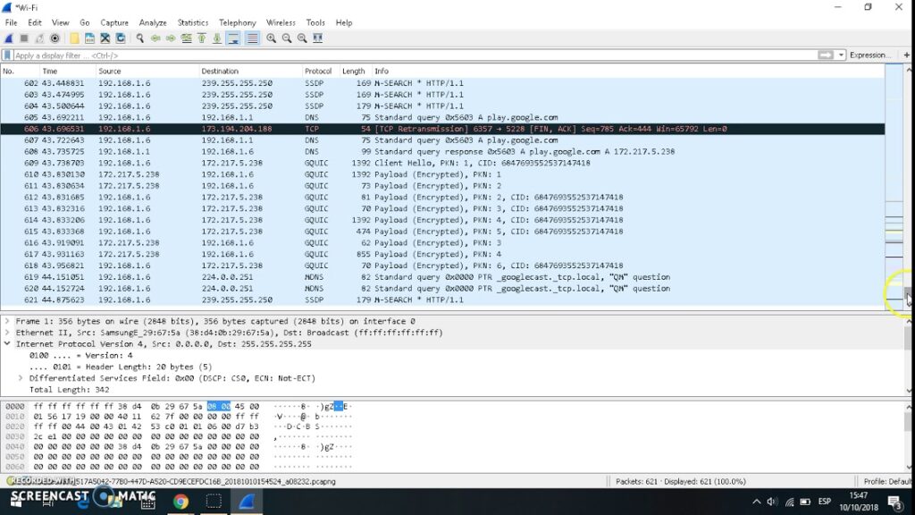The height and width of the screenshot is (515, 915).
Task: Go back in packet history
Action: pos(155,38)
